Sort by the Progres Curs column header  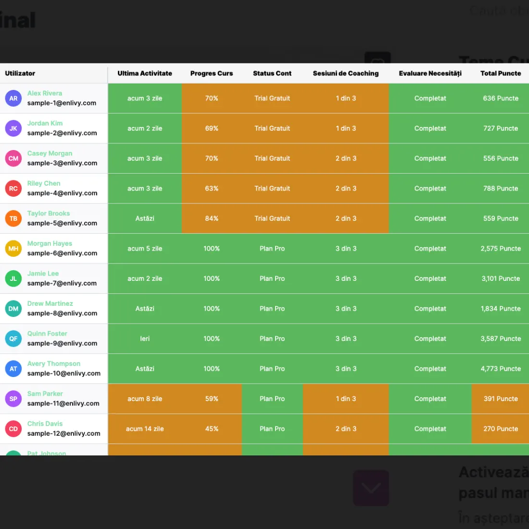tap(212, 73)
